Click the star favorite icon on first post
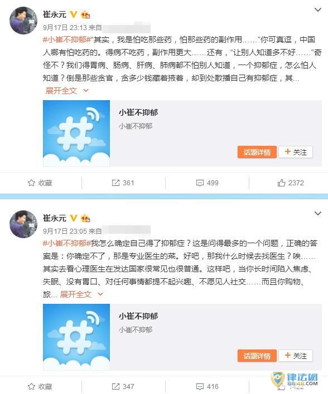Viewport: 328px width, 394px height. [x=31, y=183]
